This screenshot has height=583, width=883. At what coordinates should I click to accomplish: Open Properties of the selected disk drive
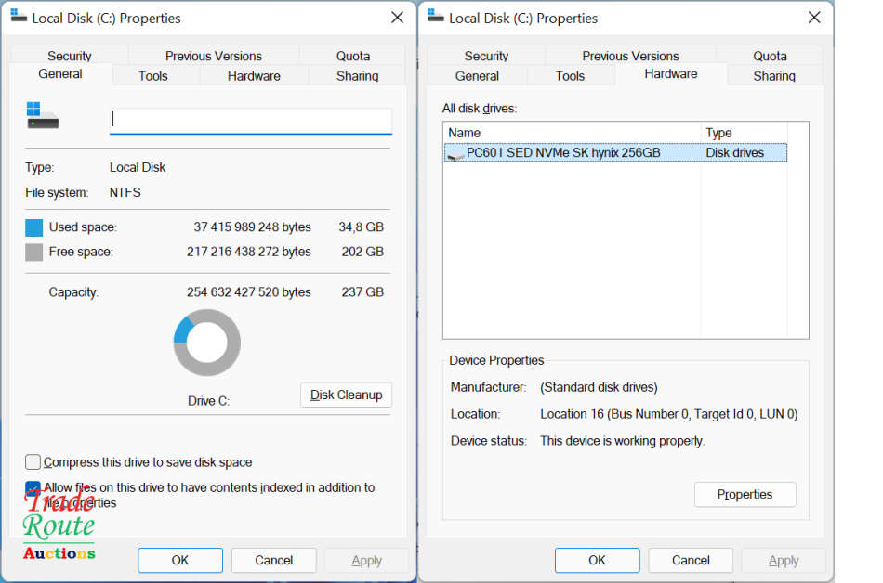click(x=745, y=495)
